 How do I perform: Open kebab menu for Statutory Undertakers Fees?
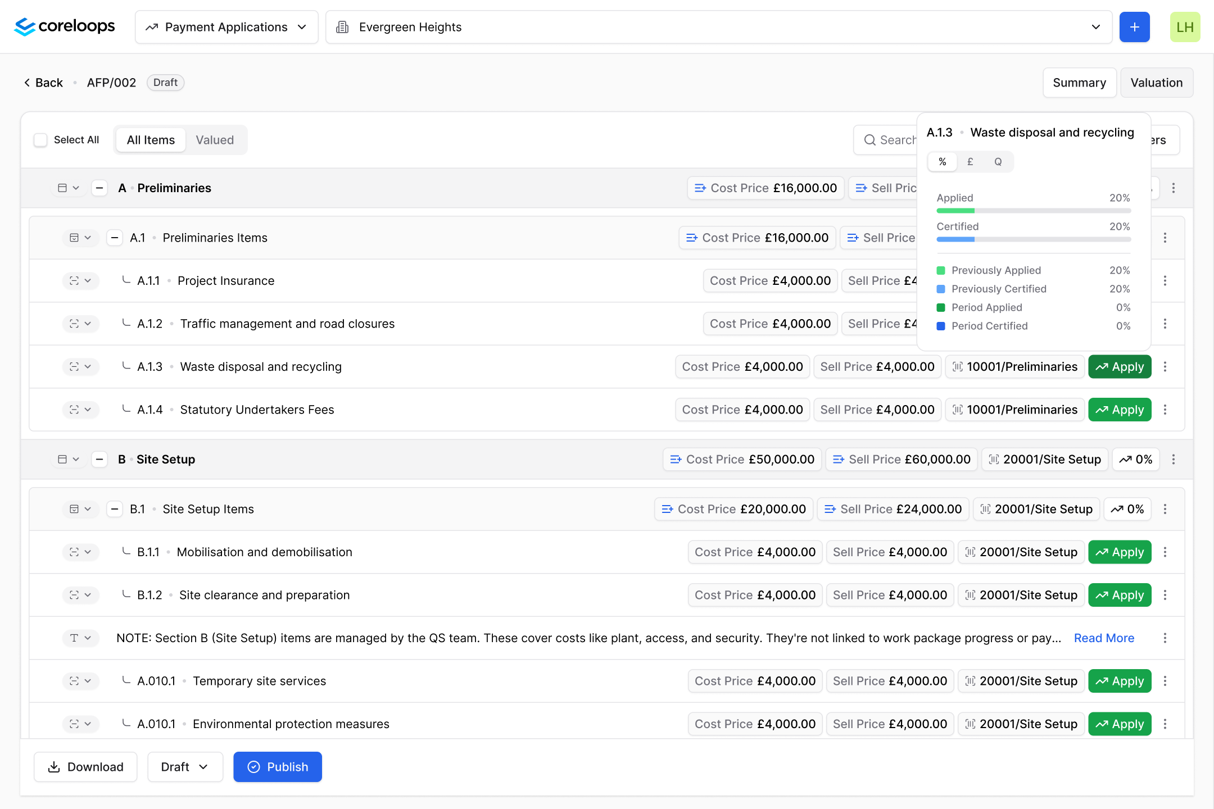click(x=1165, y=410)
